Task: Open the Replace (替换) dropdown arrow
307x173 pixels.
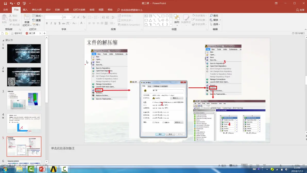Action: [220, 20]
